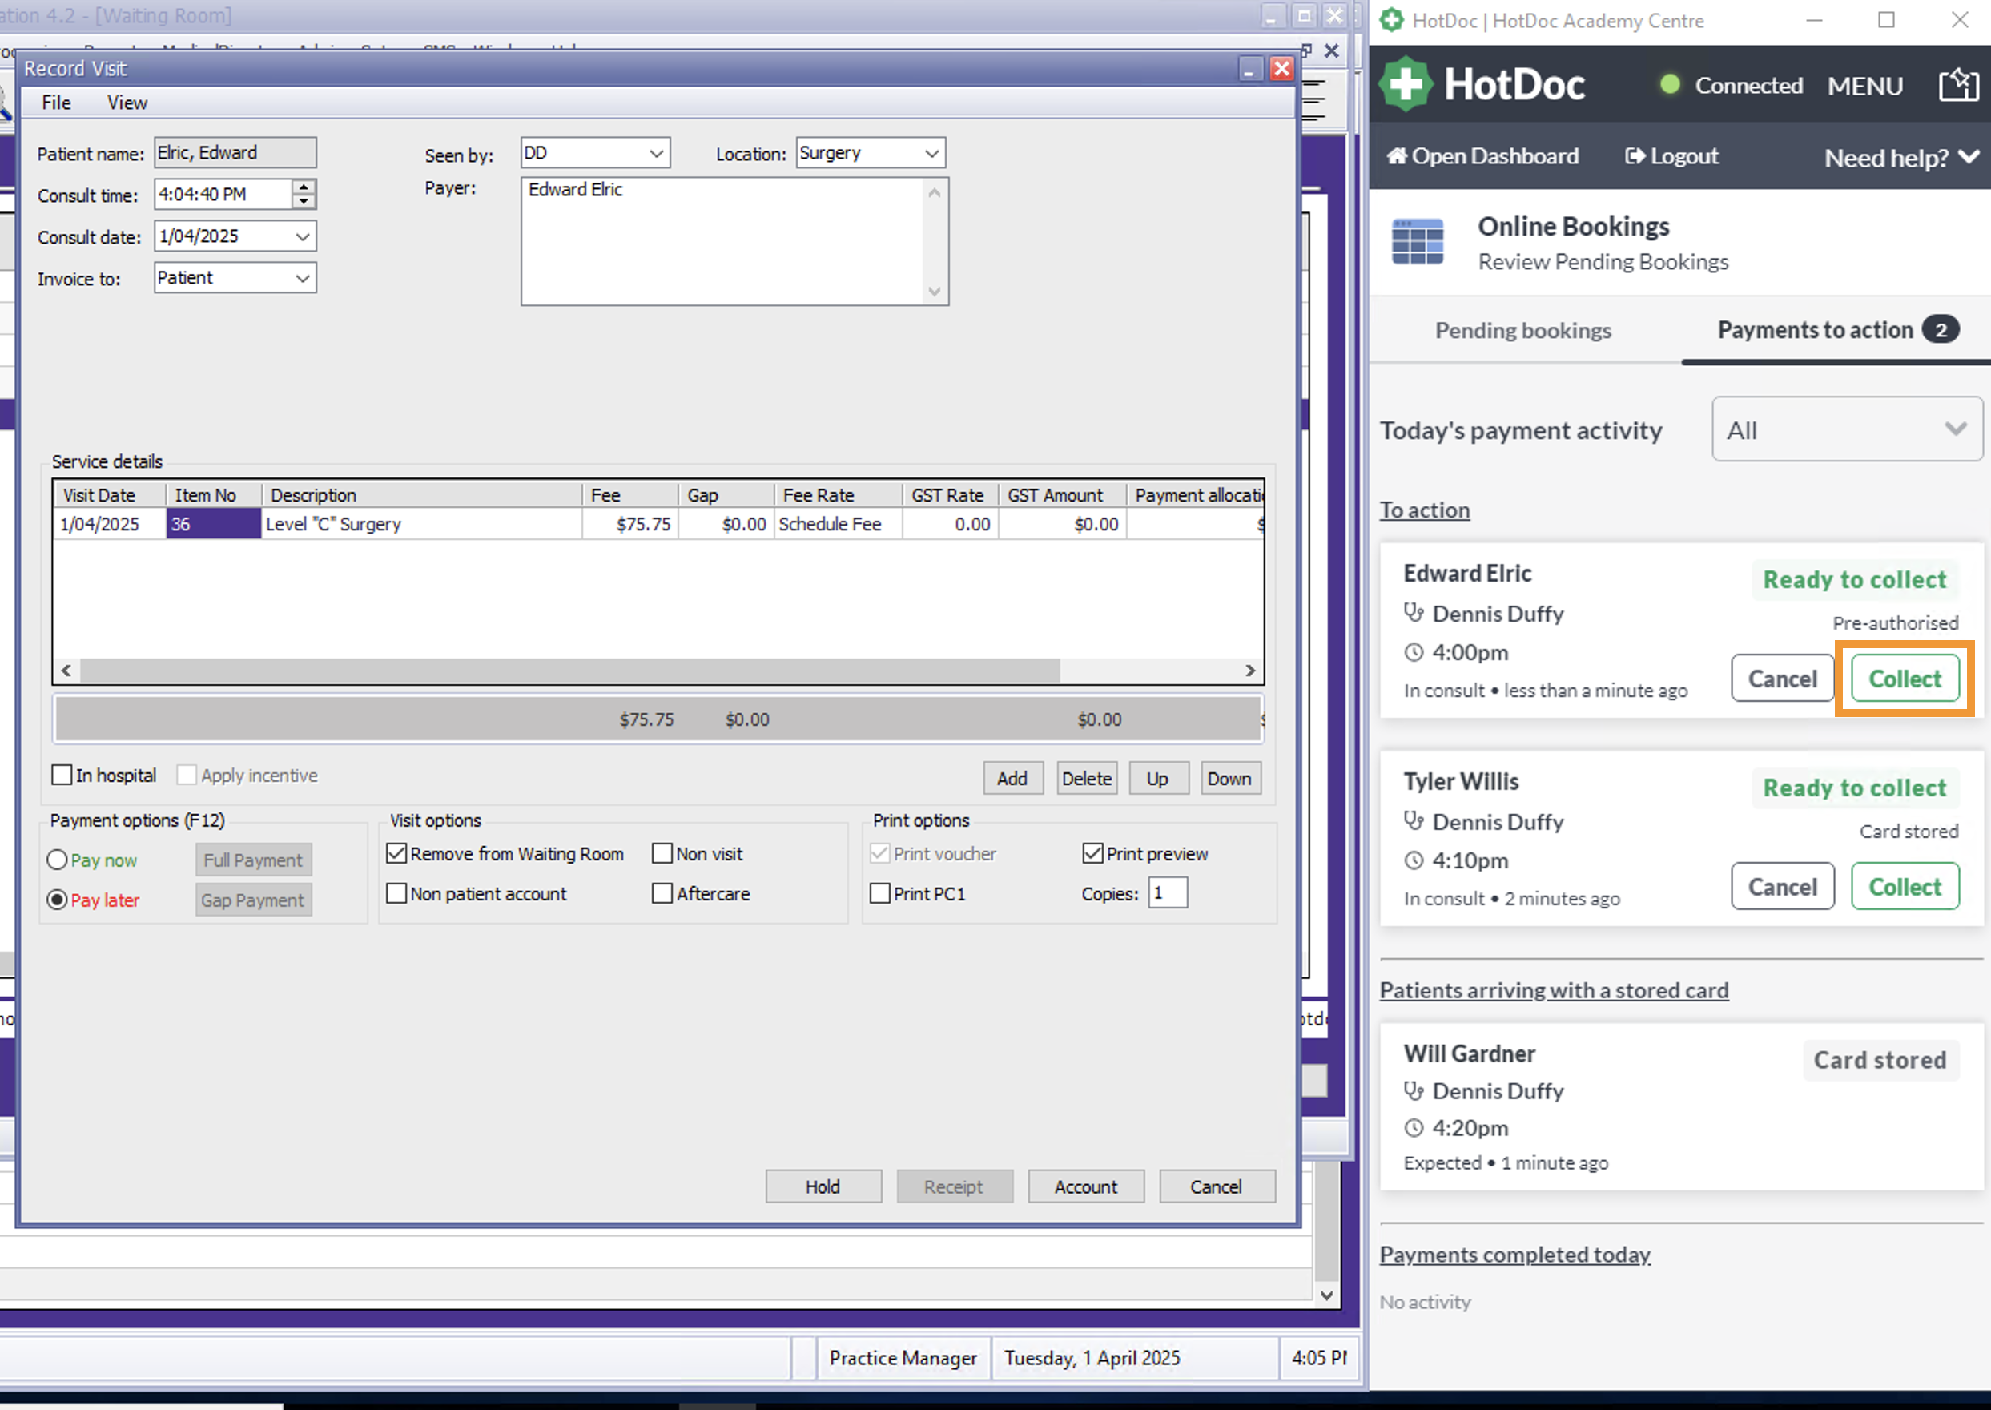Click the HotDoc green cross logo

point(1406,84)
